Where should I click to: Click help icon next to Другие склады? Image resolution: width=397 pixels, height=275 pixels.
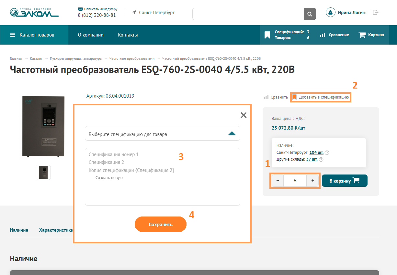tap(321, 159)
